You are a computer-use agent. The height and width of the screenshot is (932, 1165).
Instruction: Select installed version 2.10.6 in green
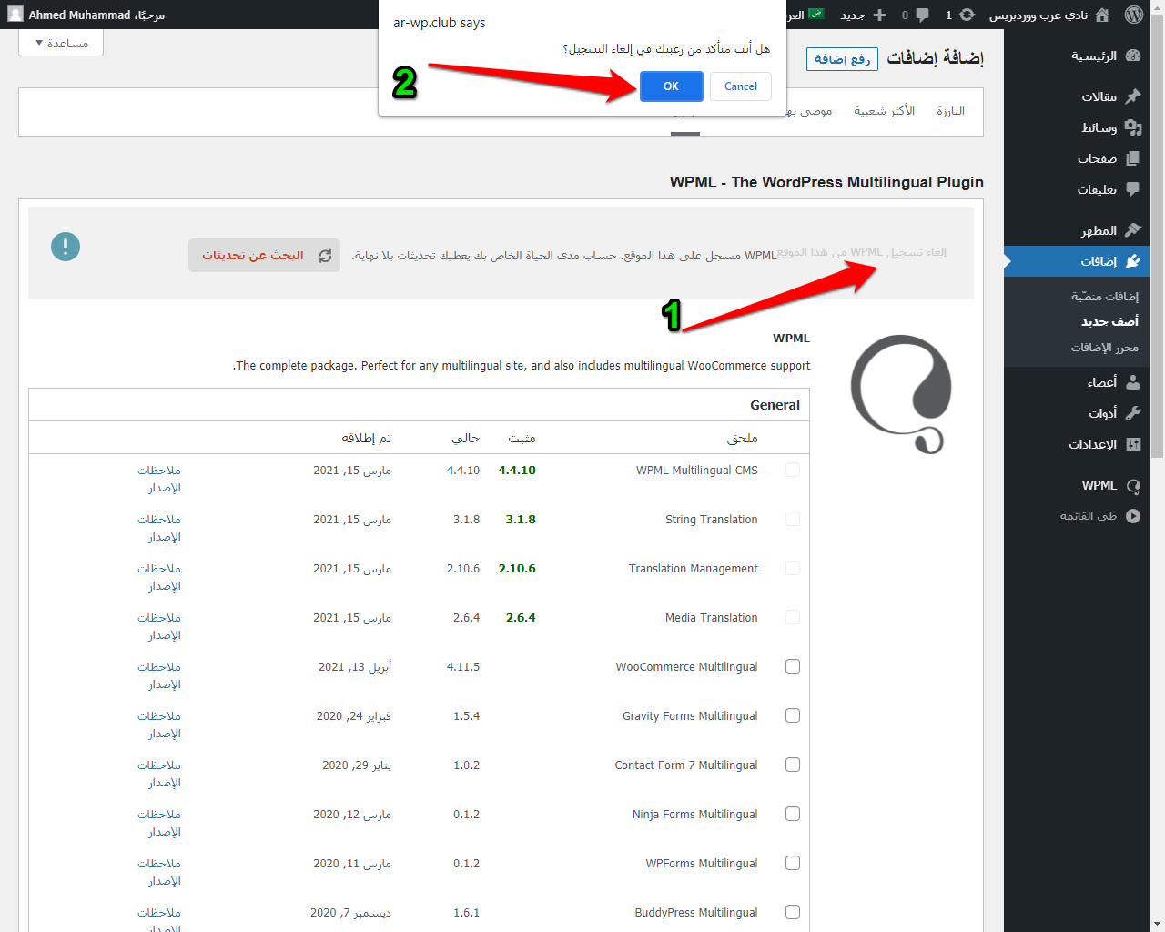pyautogui.click(x=517, y=569)
